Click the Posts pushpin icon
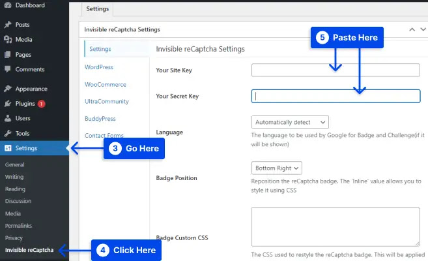The image size is (428, 261). tap(8, 25)
